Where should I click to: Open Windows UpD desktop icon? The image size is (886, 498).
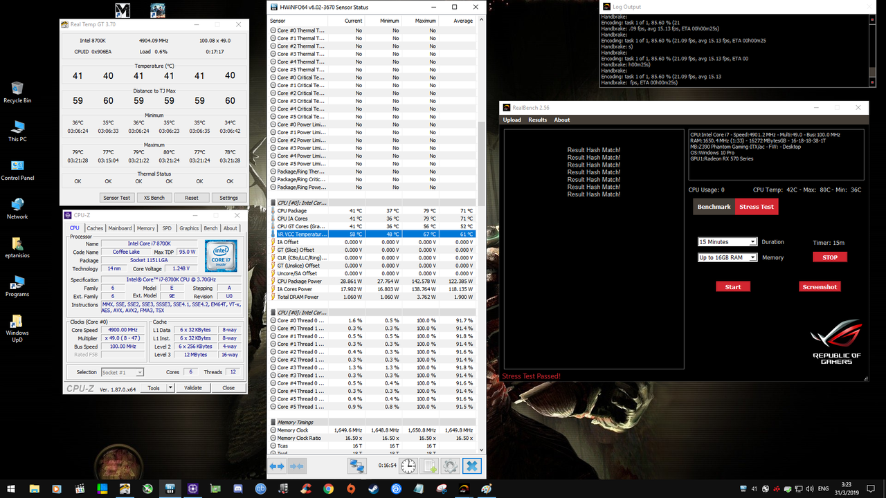coord(17,329)
